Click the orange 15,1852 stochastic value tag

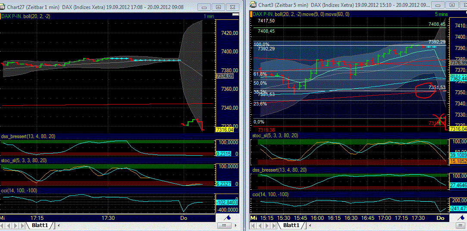(x=458, y=161)
